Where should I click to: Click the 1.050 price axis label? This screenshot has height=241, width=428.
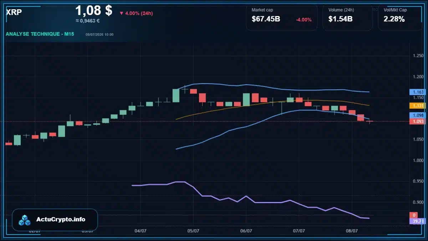click(x=418, y=140)
